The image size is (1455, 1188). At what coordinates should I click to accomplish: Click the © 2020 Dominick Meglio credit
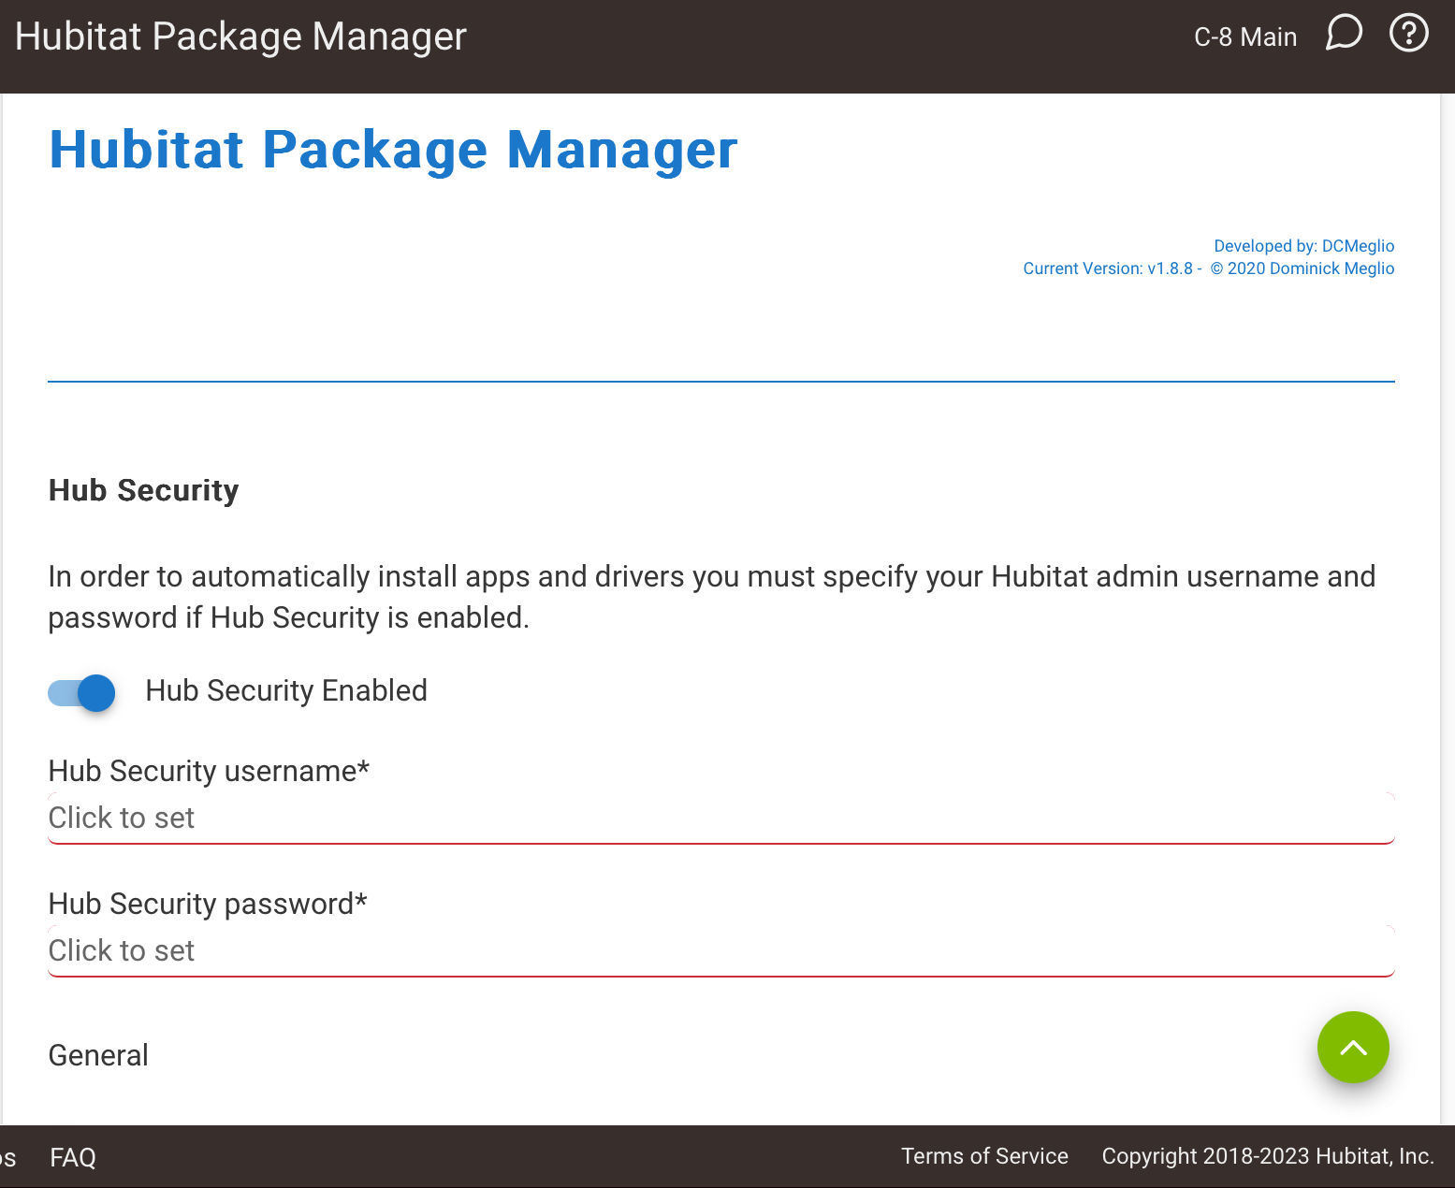point(1302,268)
